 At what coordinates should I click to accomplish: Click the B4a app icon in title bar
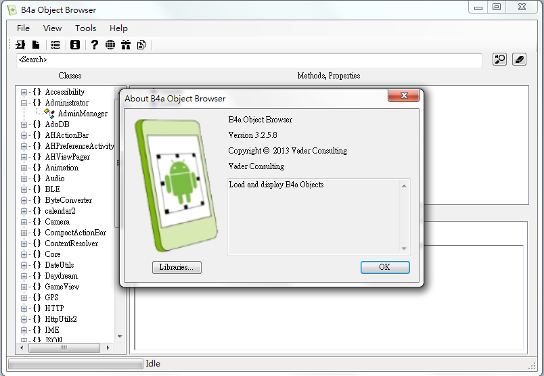tap(12, 10)
